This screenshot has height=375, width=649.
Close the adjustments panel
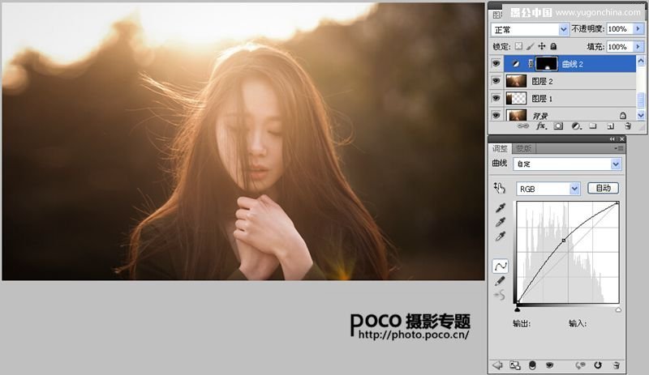tap(621, 139)
